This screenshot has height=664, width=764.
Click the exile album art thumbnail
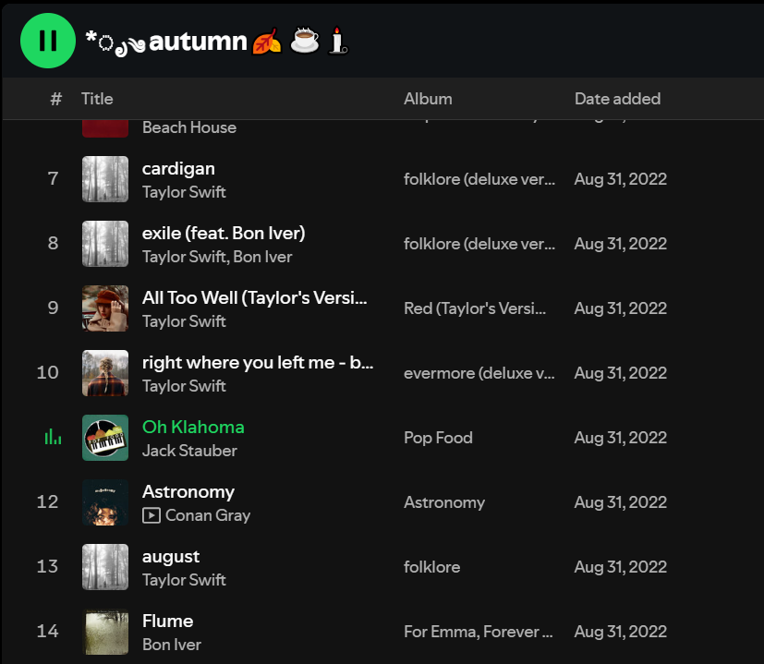click(x=105, y=244)
